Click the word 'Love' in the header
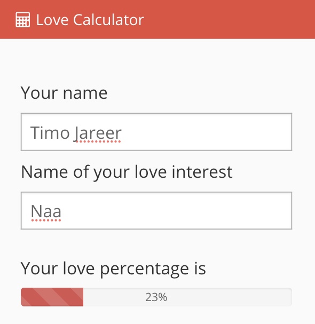The height and width of the screenshot is (324, 315). click(52, 20)
